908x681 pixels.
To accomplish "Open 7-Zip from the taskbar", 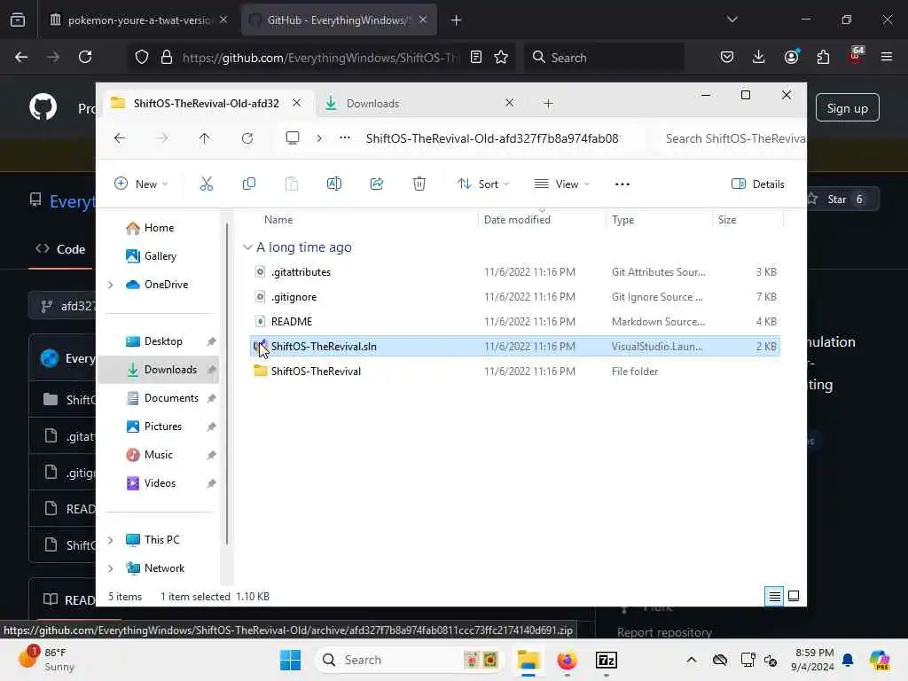I will tap(607, 660).
